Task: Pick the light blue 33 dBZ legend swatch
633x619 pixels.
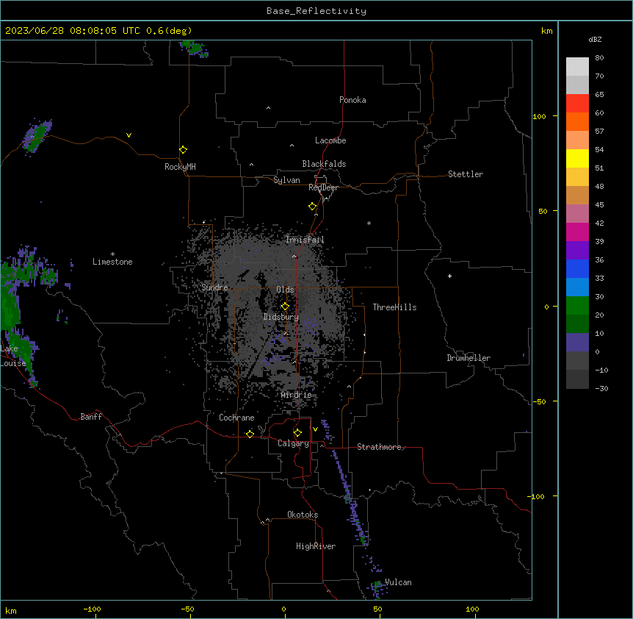Action: [577, 287]
